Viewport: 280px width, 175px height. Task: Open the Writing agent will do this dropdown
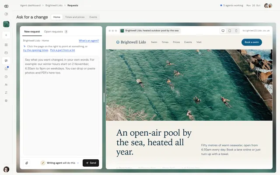(x=60, y=163)
